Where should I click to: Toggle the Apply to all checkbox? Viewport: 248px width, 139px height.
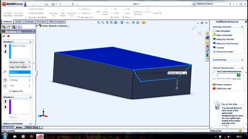coord(10,91)
